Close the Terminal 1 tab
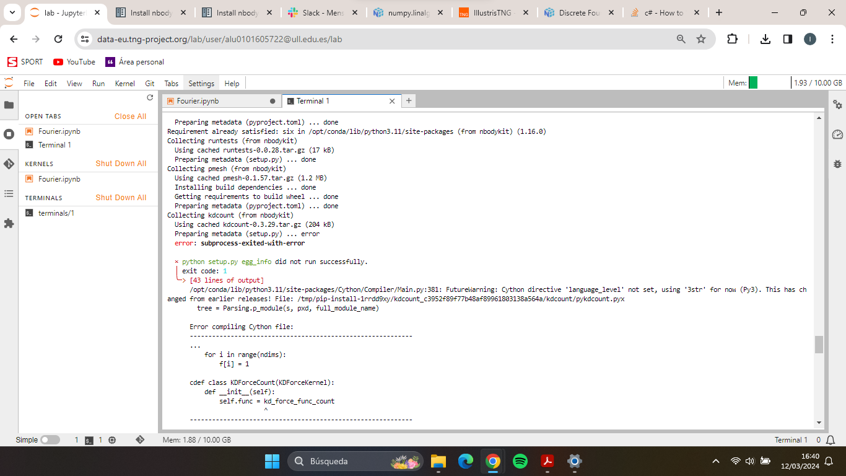Viewport: 846px width, 476px height. [392, 101]
